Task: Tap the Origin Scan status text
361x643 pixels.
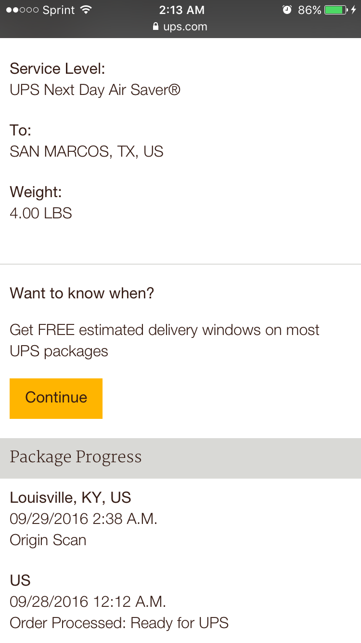Action: tap(48, 540)
